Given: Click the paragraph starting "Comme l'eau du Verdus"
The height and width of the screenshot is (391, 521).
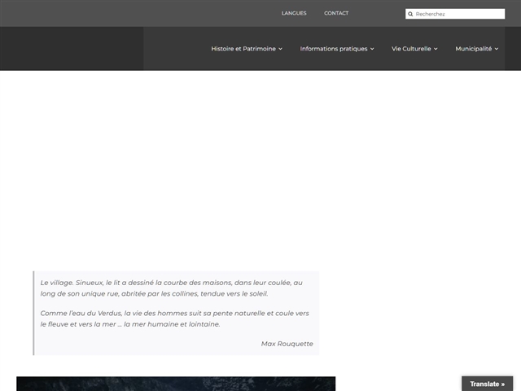Looking at the screenshot, I should click(x=174, y=319).
